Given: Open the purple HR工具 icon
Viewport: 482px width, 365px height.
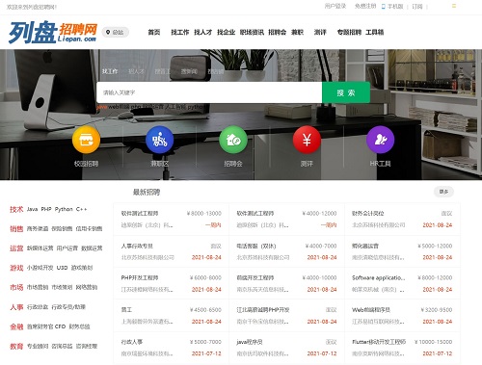Looking at the screenshot, I should pyautogui.click(x=380, y=140).
